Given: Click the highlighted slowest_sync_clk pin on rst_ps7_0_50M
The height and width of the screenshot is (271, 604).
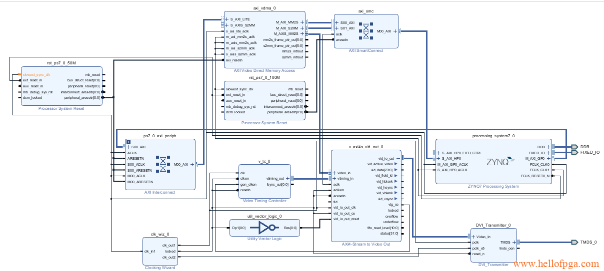Looking at the screenshot, I should 36,74.
